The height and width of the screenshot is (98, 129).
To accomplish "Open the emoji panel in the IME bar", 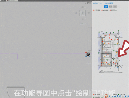I will click(x=115, y=96).
